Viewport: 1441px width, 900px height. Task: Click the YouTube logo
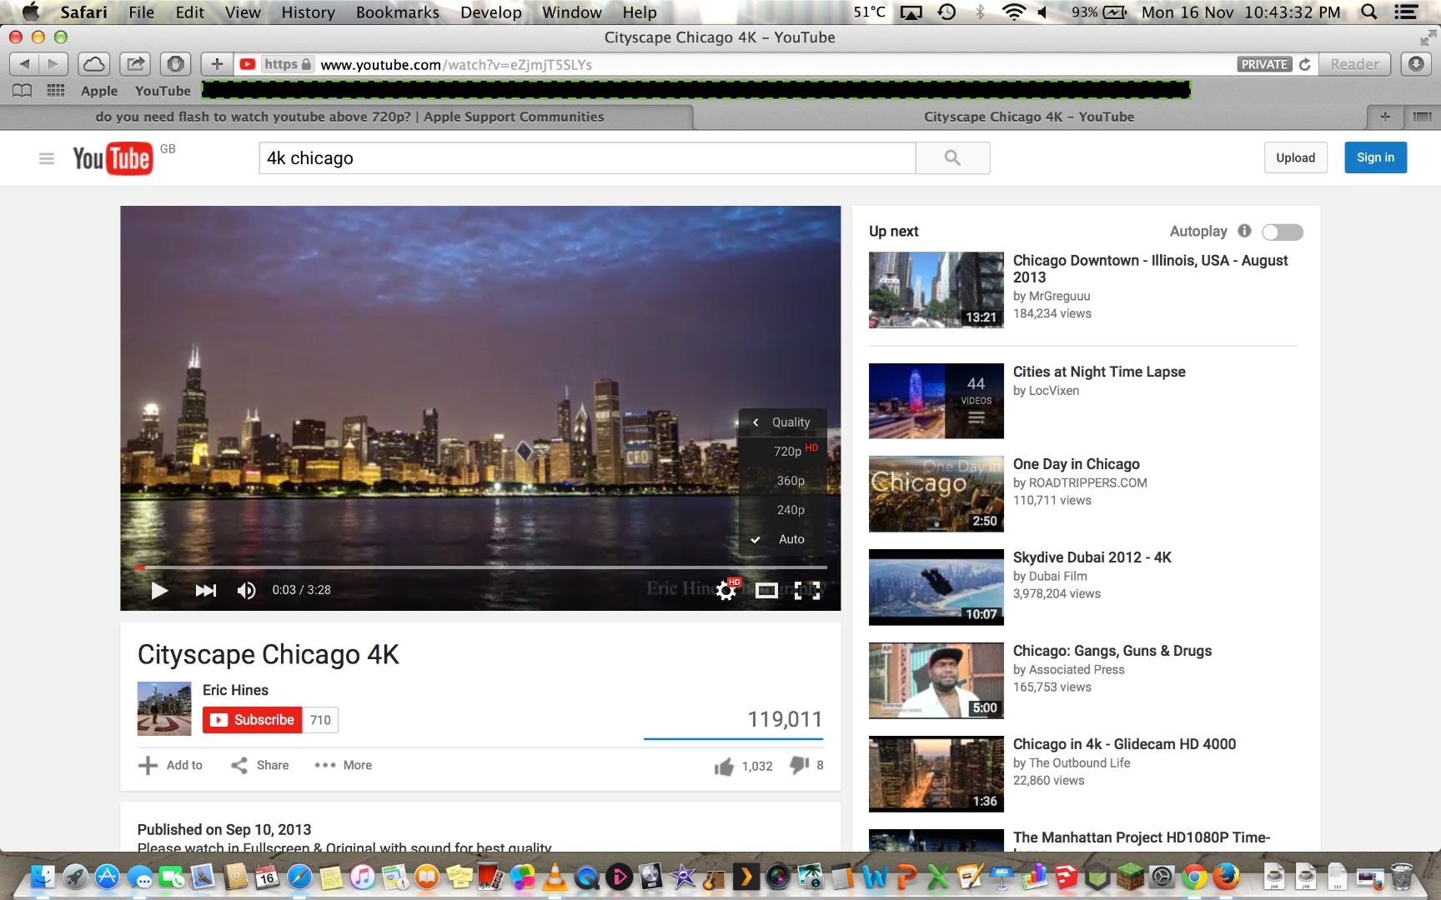(113, 158)
